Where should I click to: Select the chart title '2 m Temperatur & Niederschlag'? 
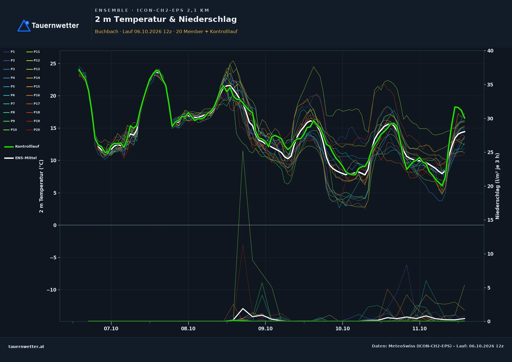pyautogui.click(x=166, y=19)
